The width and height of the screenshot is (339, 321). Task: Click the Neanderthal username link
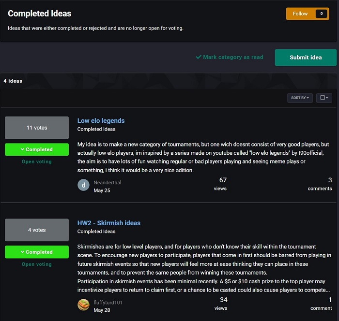108,183
